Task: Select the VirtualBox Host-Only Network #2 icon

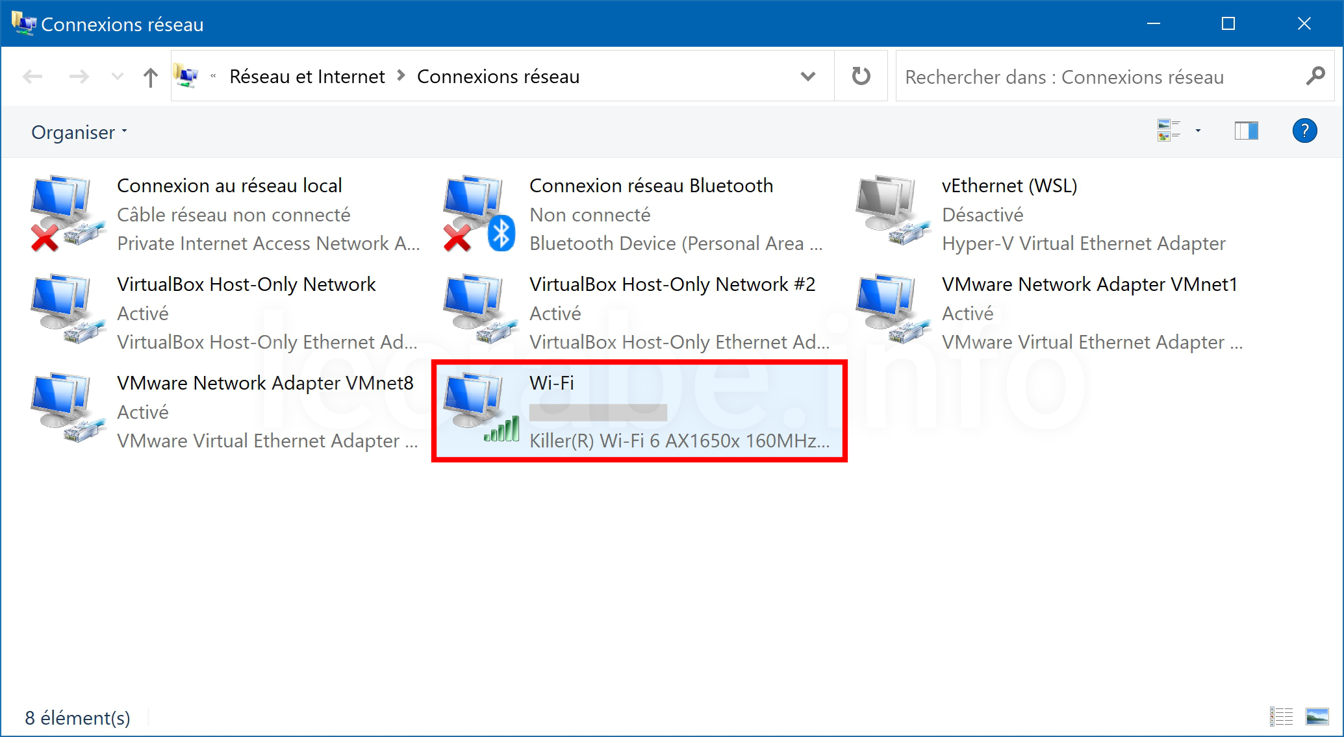Action: (x=479, y=310)
